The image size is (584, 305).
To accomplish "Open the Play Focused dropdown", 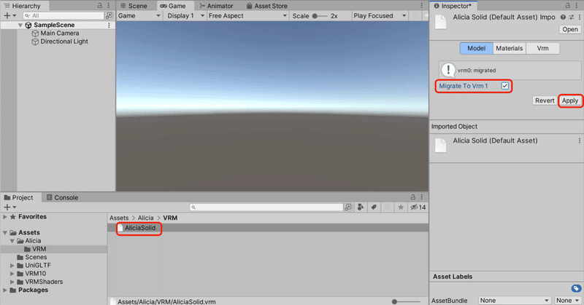I will pos(380,15).
